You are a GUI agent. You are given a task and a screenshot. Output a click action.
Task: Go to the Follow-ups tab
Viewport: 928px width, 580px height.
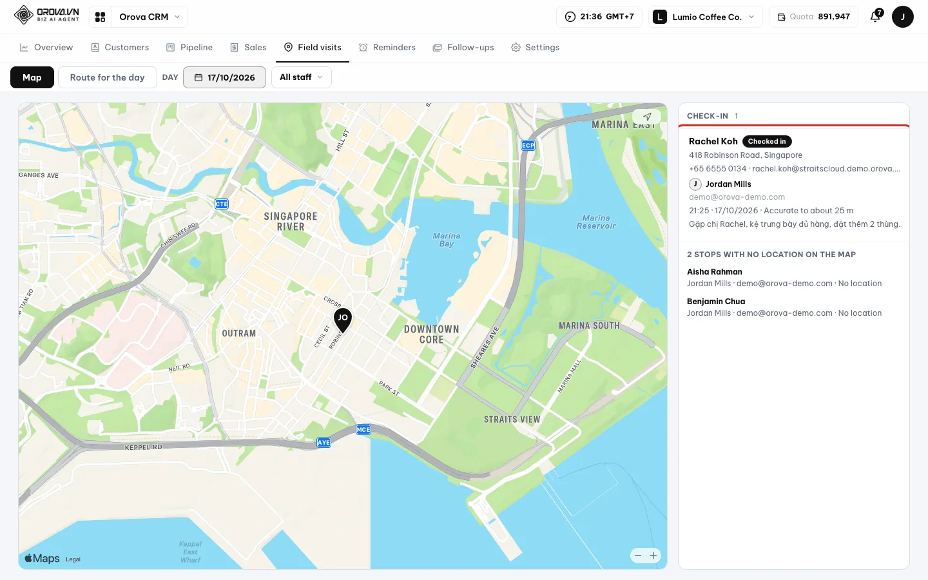(463, 48)
